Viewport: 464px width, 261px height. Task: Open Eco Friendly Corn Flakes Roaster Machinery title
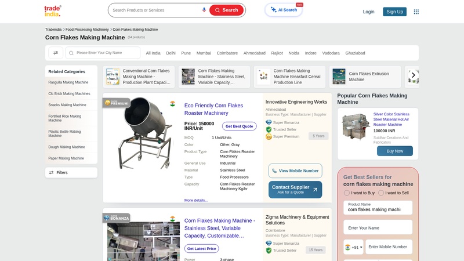pos(213,109)
